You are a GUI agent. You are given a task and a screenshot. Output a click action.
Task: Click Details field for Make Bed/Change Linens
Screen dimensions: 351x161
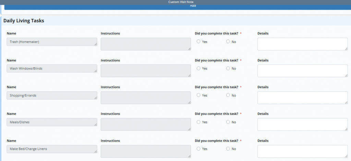coord(302,151)
